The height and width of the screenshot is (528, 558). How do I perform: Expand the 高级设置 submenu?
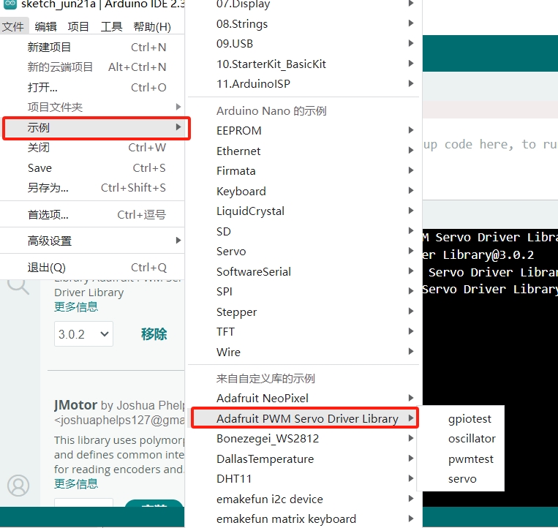point(50,241)
